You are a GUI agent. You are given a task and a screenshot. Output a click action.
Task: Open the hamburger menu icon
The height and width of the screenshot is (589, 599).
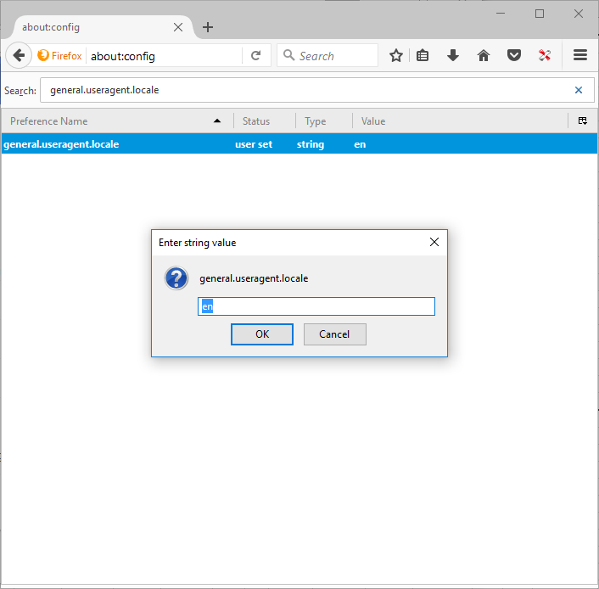pos(580,56)
